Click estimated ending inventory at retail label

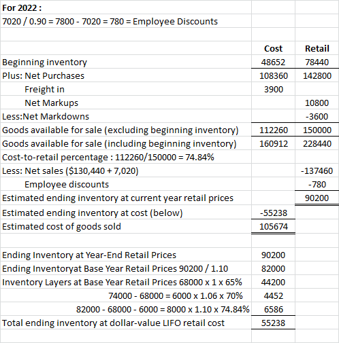118,198
